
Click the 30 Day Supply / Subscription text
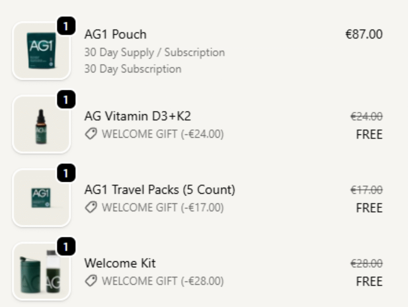pyautogui.click(x=154, y=52)
